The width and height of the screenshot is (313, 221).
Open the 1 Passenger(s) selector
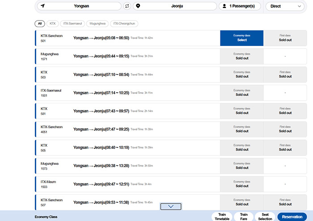[x=240, y=6]
